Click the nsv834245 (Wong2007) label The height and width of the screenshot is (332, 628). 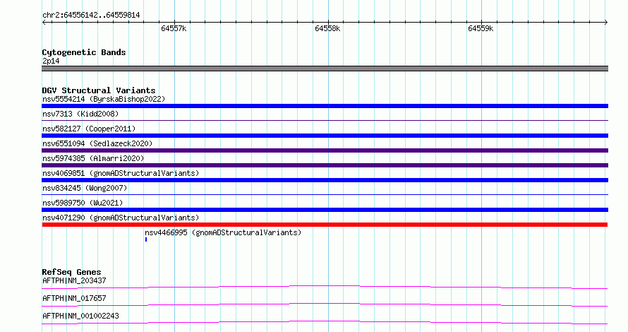pos(85,188)
